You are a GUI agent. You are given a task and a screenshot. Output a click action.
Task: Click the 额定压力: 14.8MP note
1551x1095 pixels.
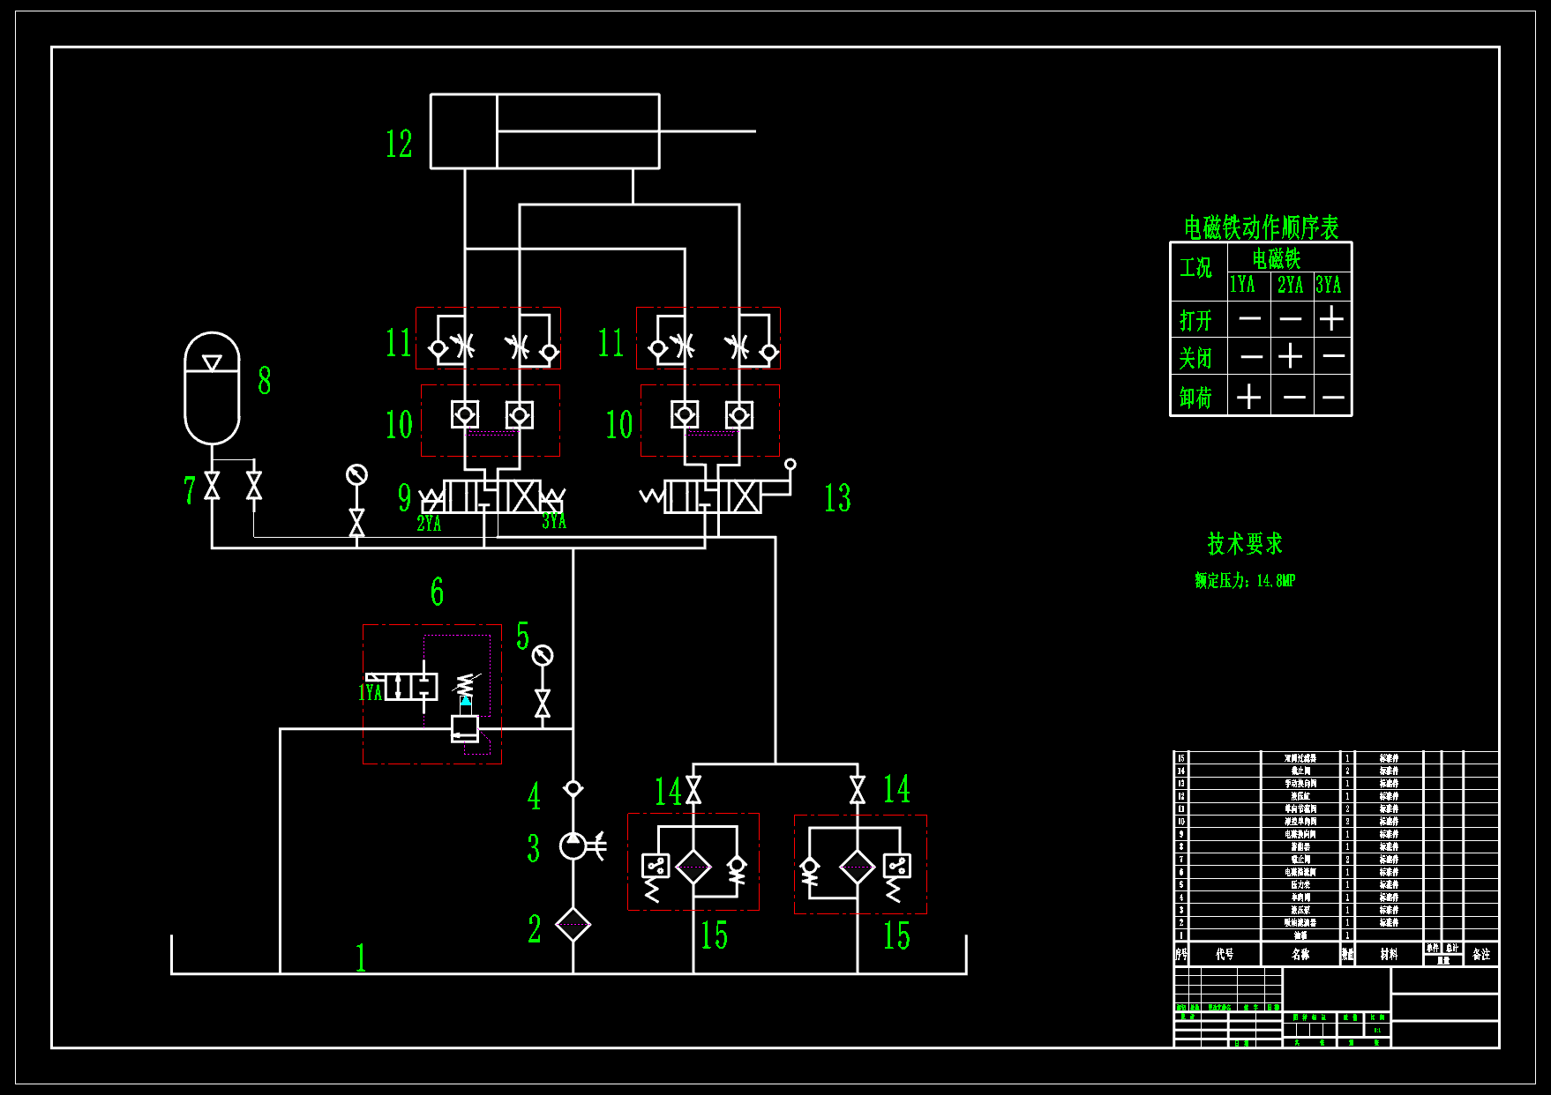click(x=1245, y=580)
